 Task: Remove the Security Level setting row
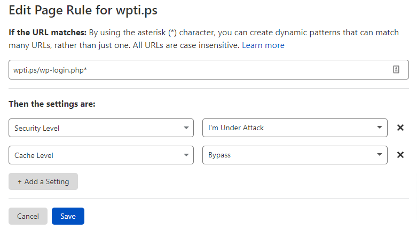pyautogui.click(x=400, y=128)
